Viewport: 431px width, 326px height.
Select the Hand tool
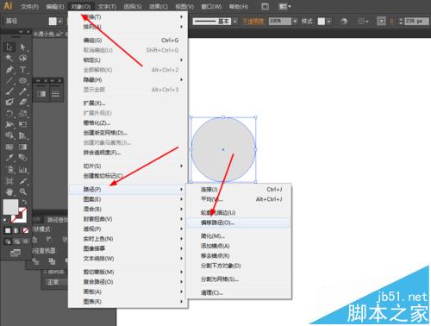9,191
